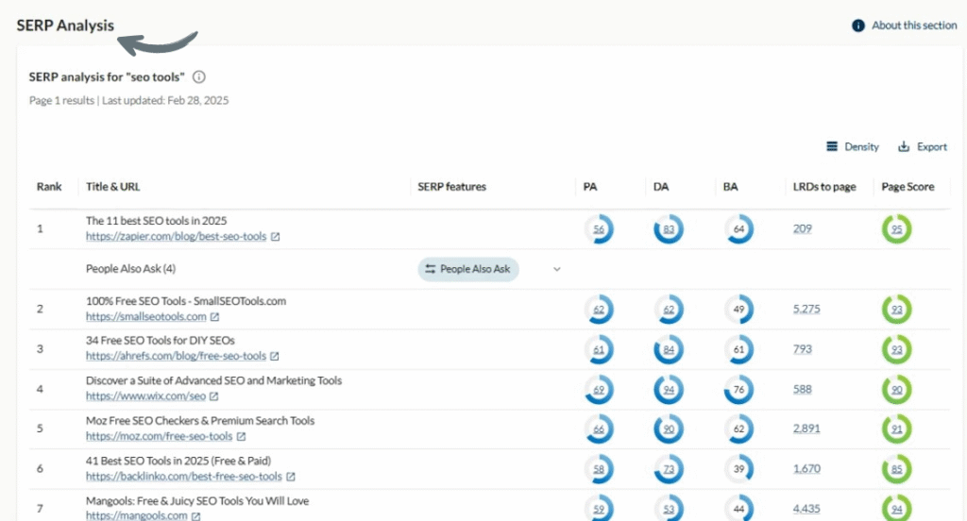The width and height of the screenshot is (967, 521).
Task: Click the Density rows icon
Action: [x=832, y=146]
